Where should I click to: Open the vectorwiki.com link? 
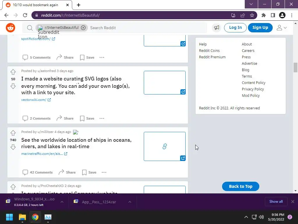(x=36, y=100)
